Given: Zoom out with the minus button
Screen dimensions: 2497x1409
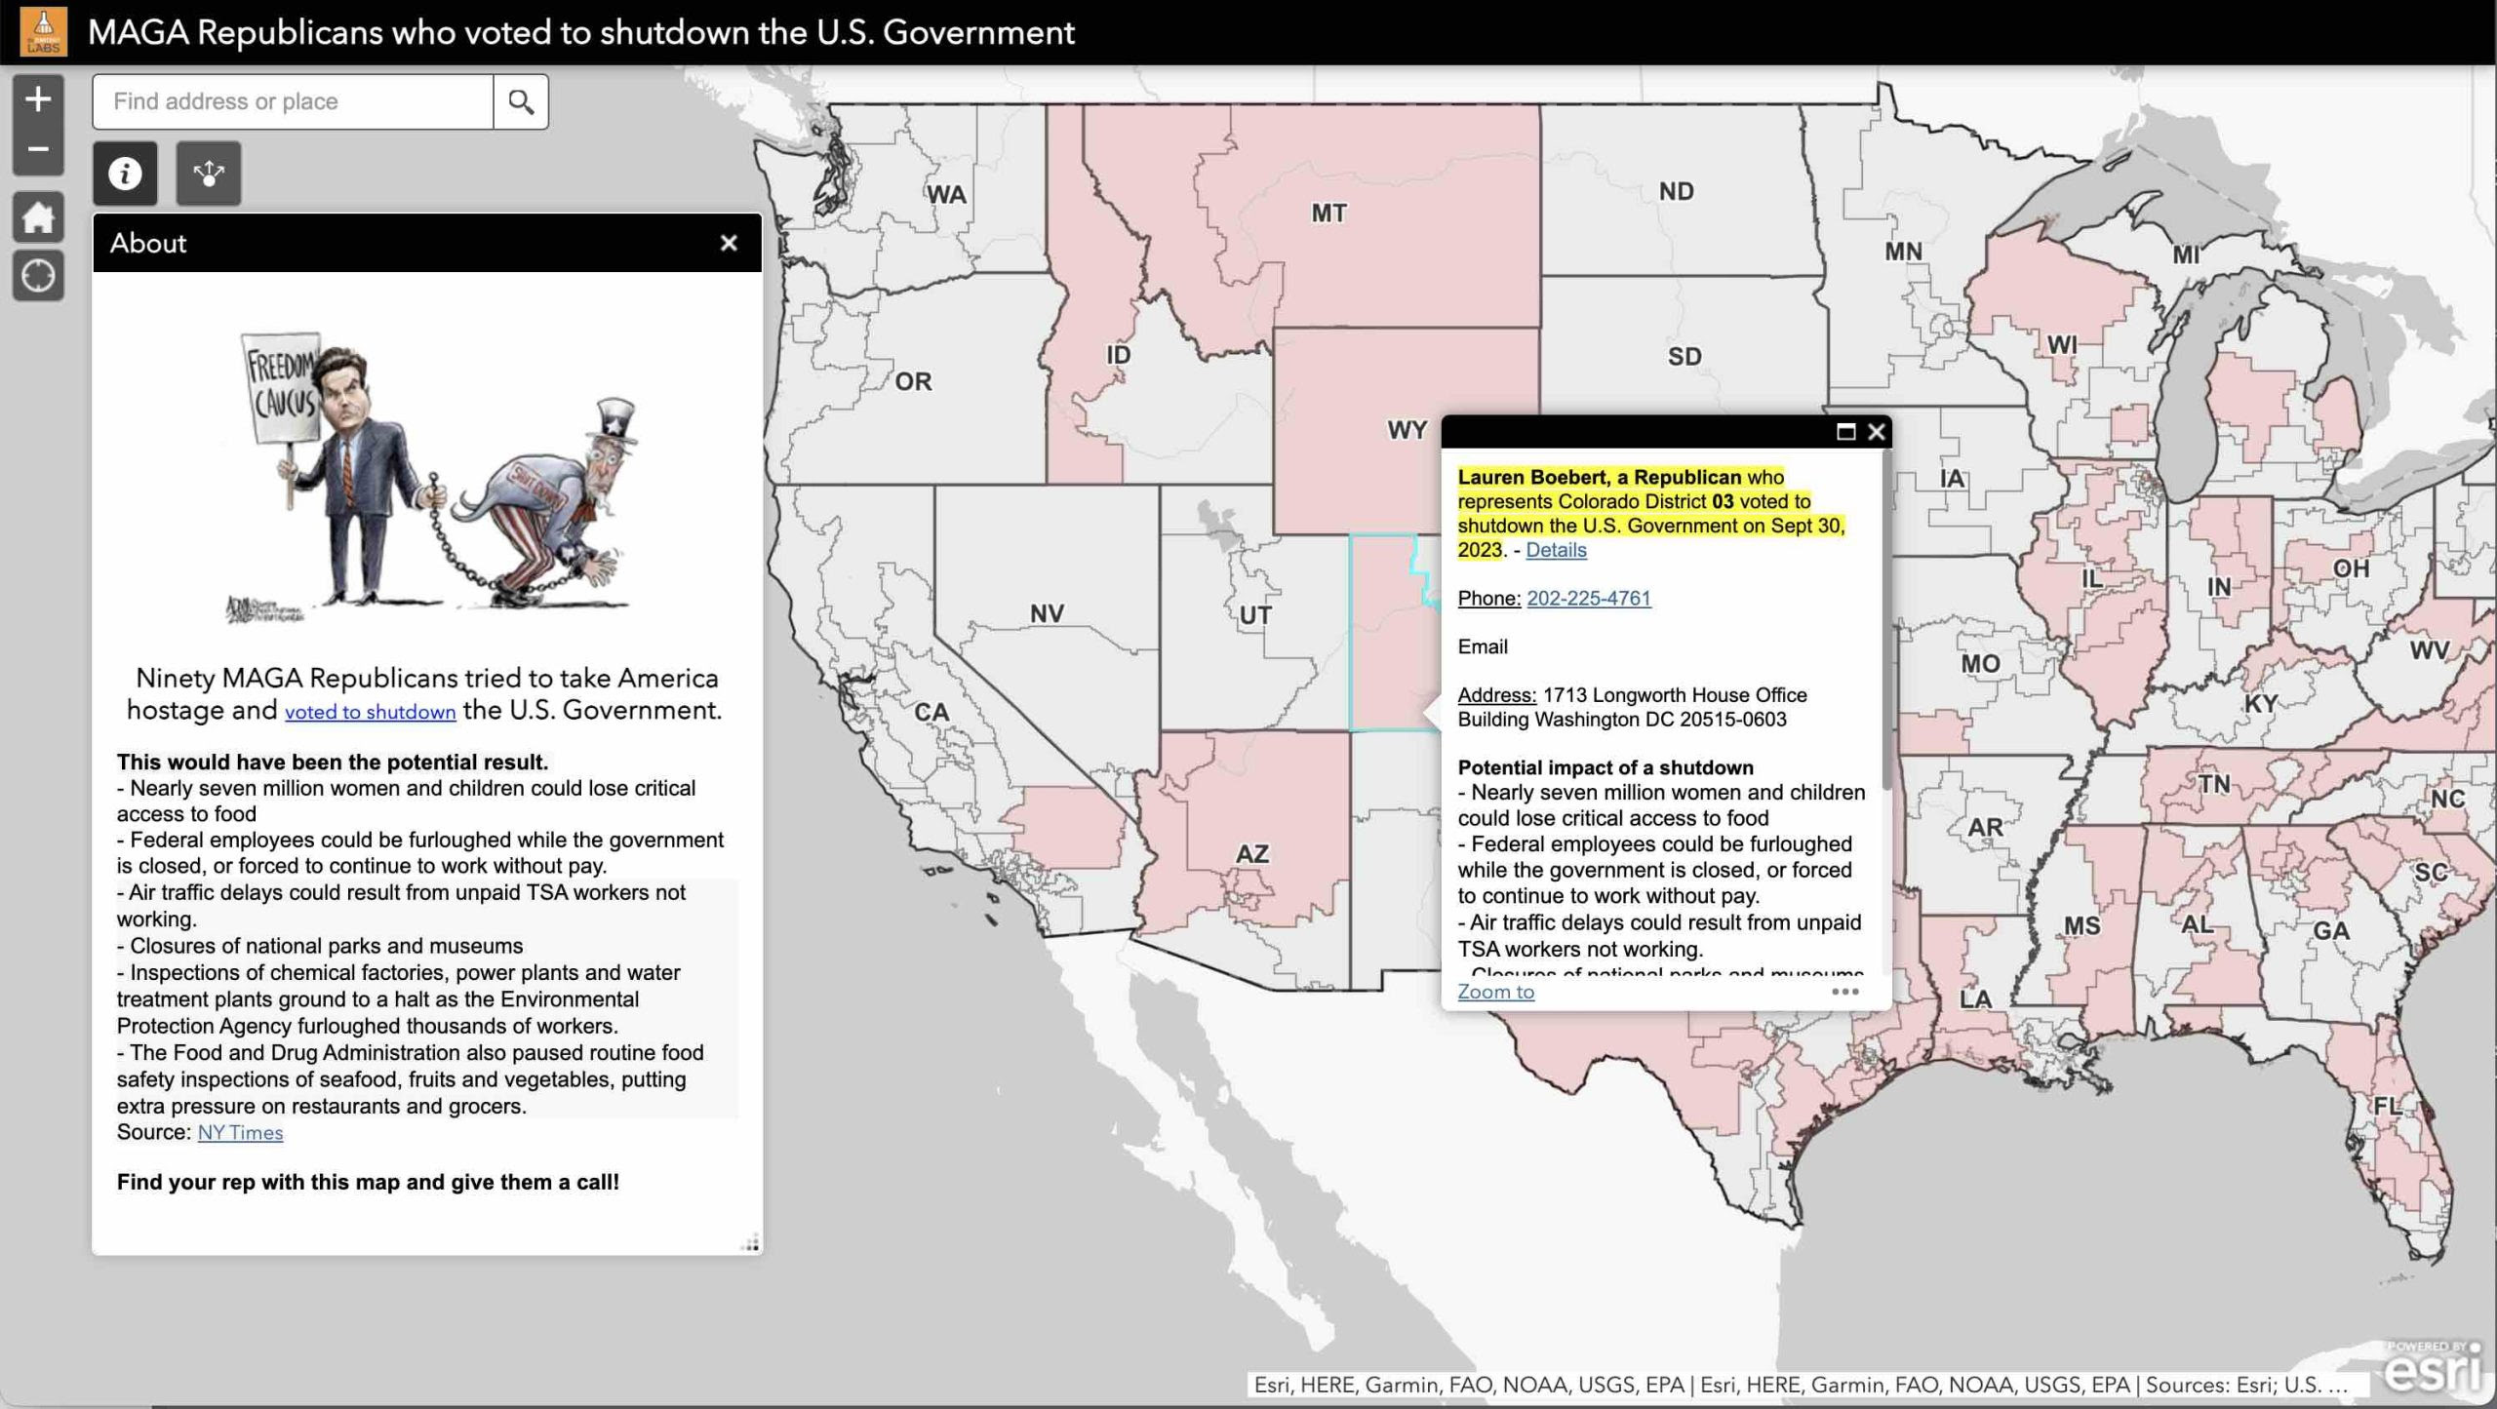Looking at the screenshot, I should point(37,150).
